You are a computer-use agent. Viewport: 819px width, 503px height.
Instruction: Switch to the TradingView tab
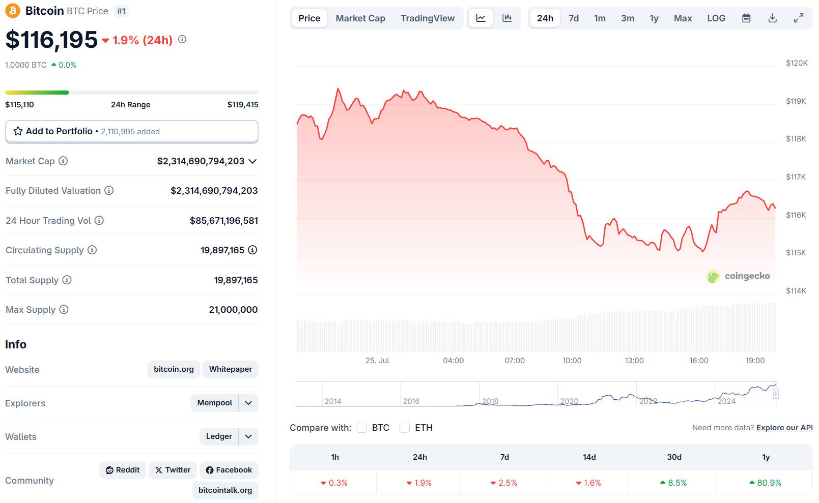[428, 18]
